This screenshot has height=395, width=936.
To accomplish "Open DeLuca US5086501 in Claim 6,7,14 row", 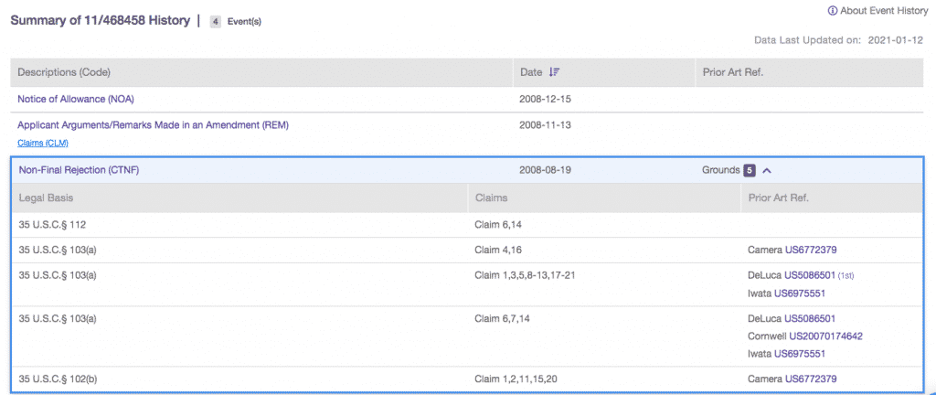I will click(x=811, y=319).
